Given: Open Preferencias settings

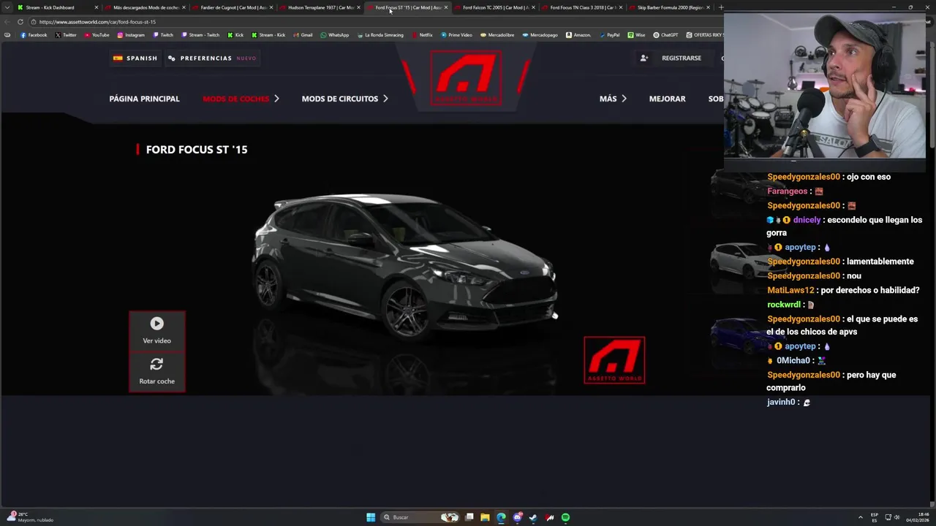Looking at the screenshot, I should [x=212, y=58].
